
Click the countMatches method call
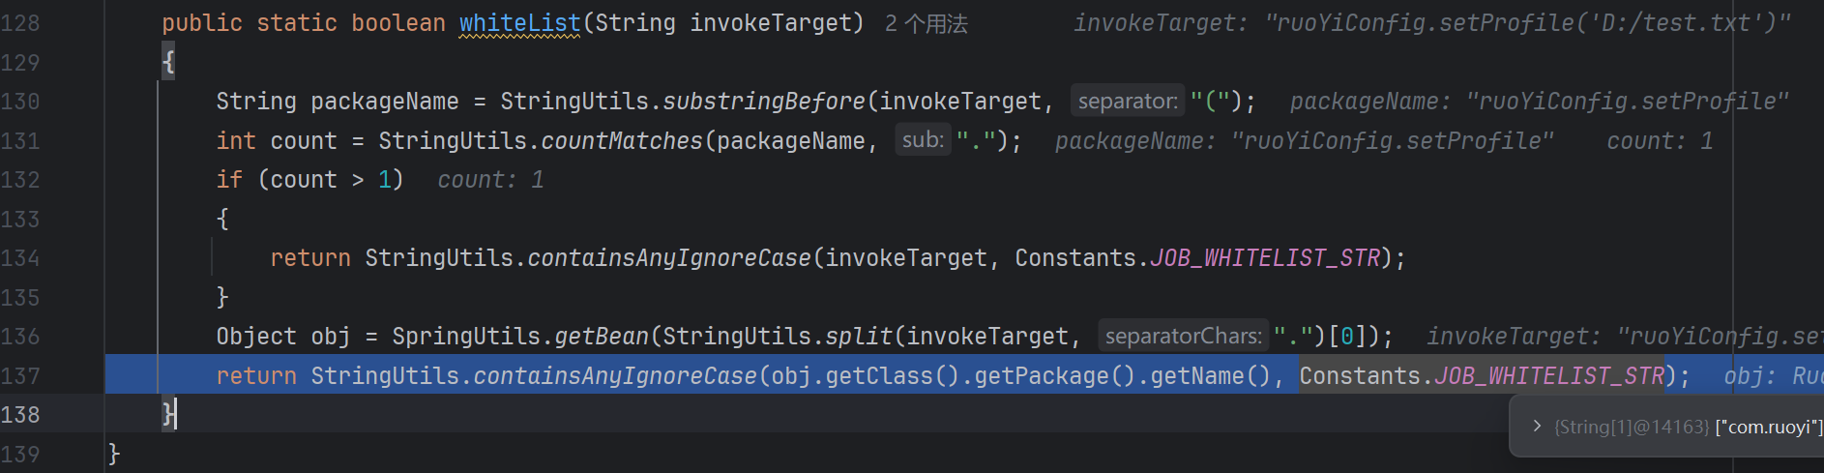pos(622,140)
